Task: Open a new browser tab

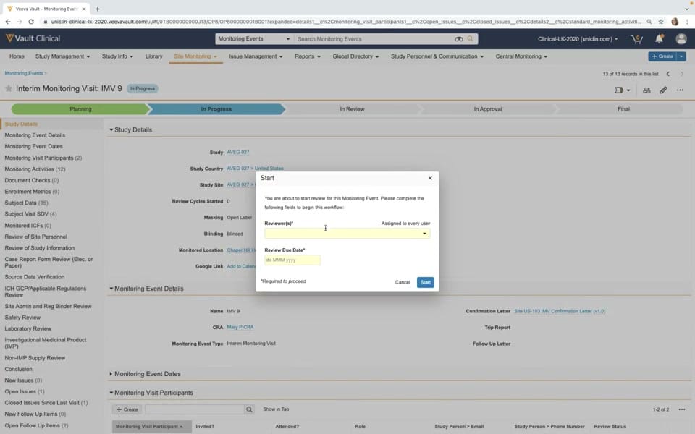Action: pyautogui.click(x=98, y=9)
